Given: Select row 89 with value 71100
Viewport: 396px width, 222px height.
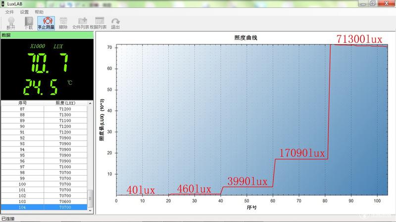Looking at the screenshot, I should pos(44,120).
